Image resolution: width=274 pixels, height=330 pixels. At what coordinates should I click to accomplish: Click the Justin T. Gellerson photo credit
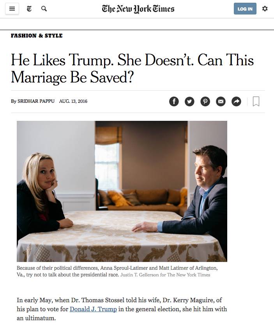coord(165,275)
